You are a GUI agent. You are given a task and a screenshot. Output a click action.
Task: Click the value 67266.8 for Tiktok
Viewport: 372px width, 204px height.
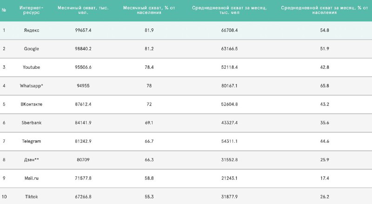(83, 197)
